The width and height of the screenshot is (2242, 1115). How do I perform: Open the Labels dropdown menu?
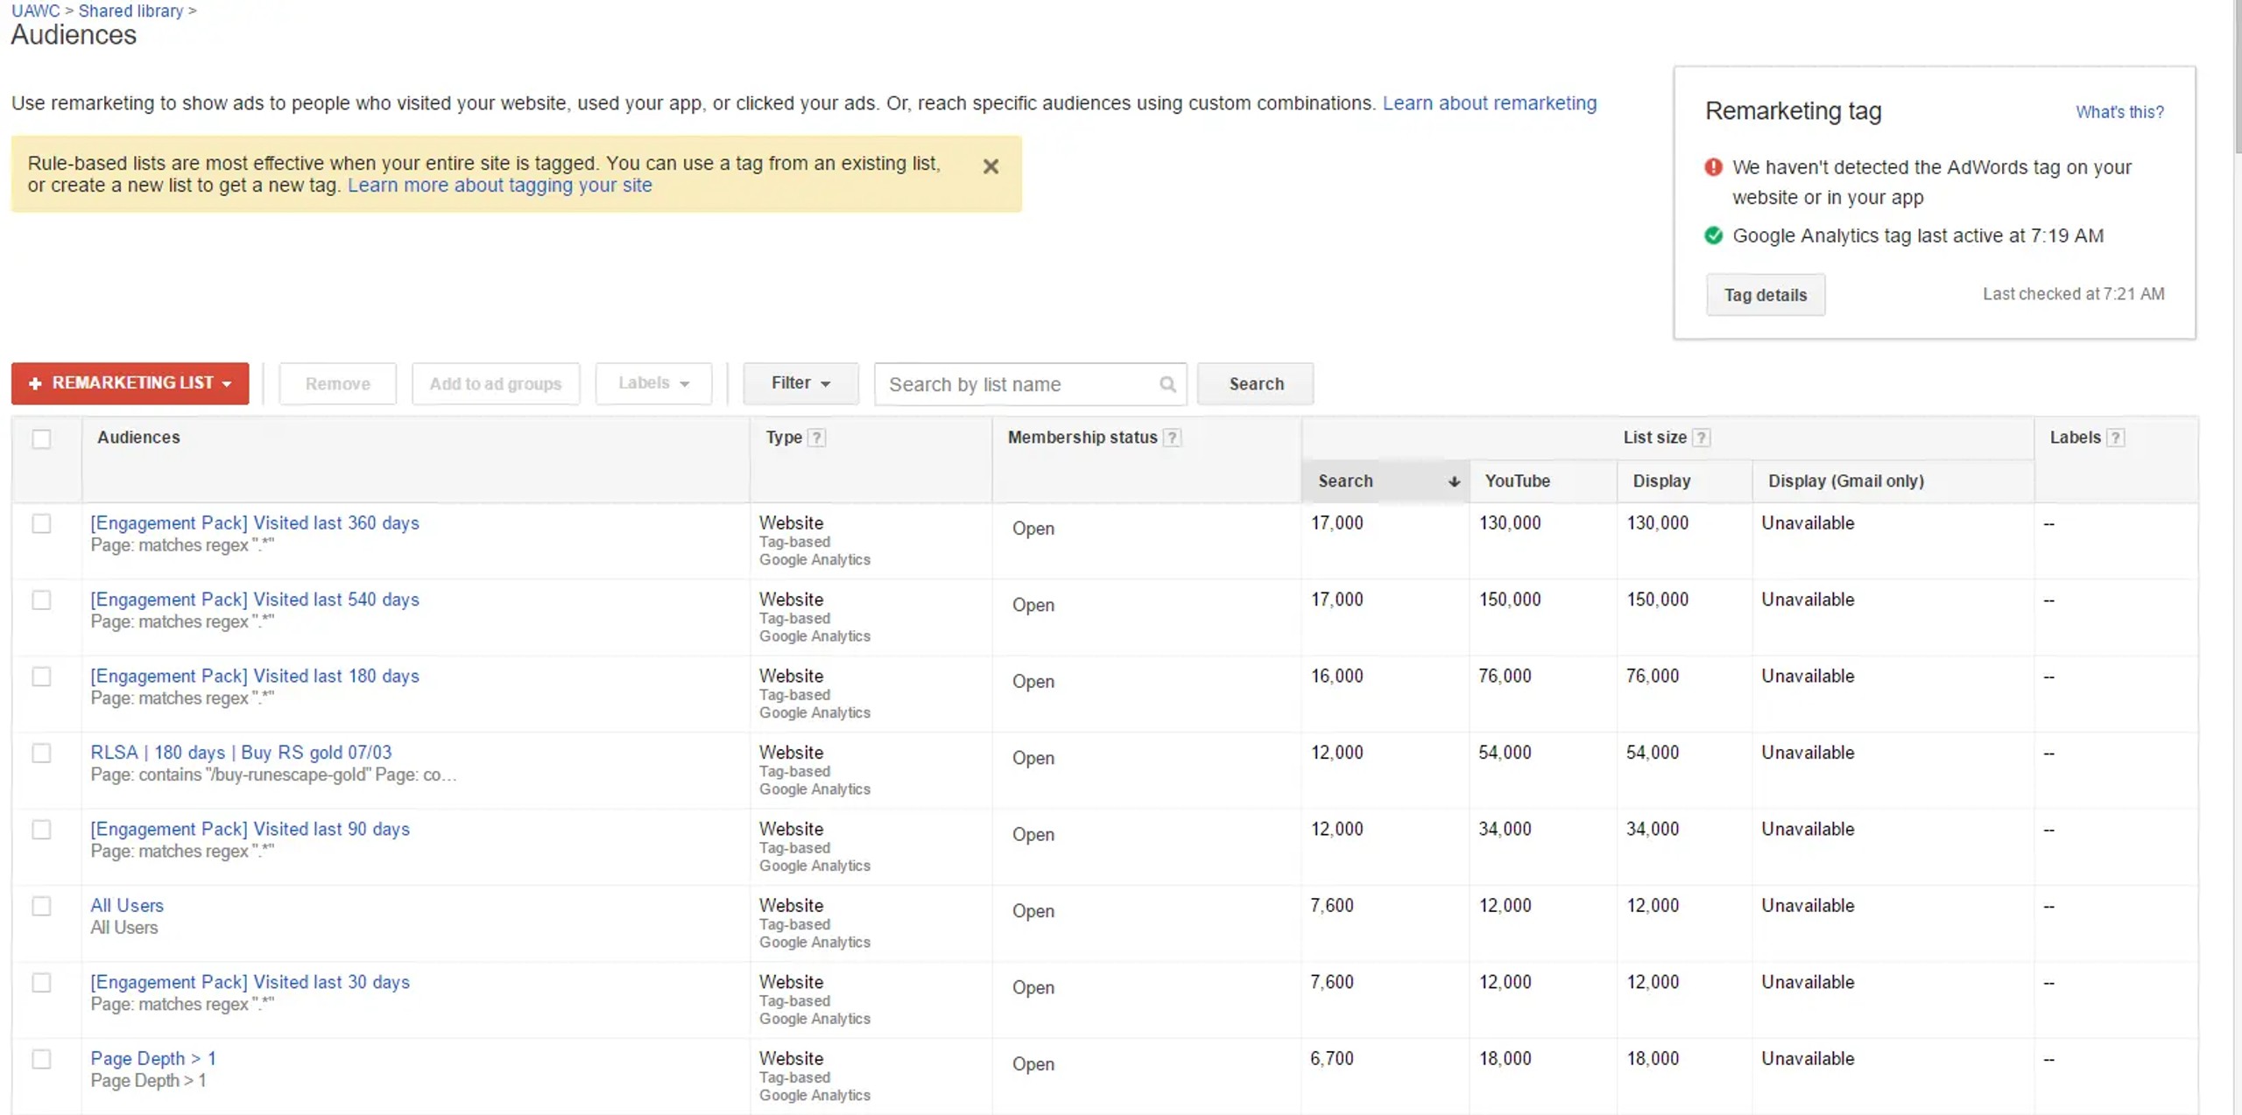[x=653, y=383]
